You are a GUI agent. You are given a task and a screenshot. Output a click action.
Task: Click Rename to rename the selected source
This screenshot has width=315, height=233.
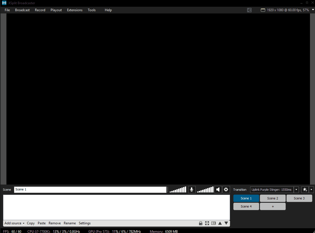(70, 223)
